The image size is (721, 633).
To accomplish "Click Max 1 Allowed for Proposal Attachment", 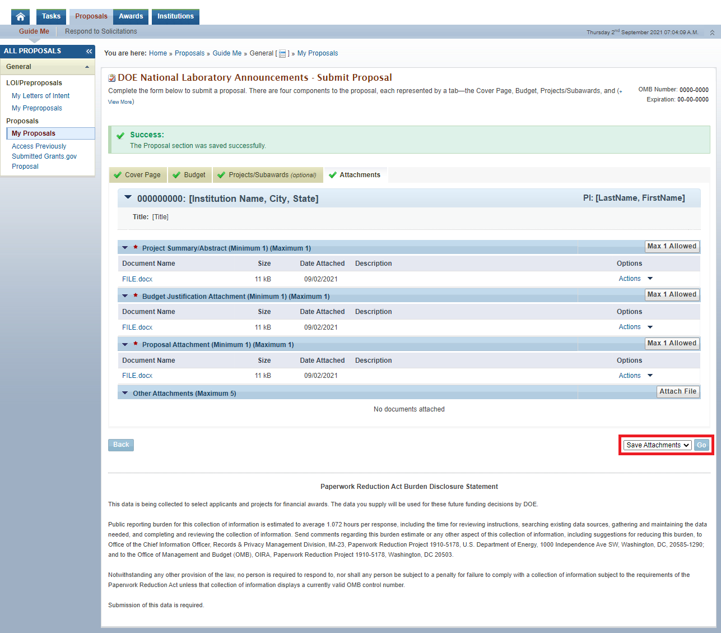I will tap(672, 344).
